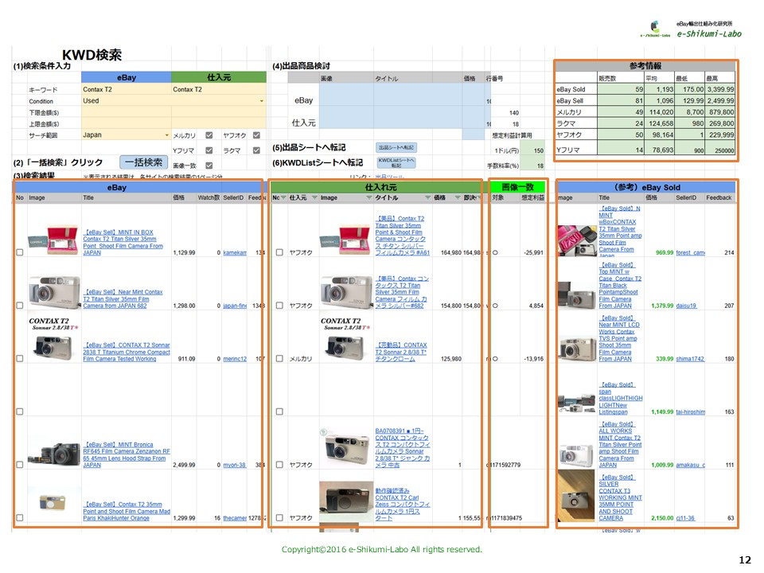The width and height of the screenshot is (764, 573).
Task: Select 仕入元 キーワード cell Contax T2
Action: [x=219, y=90]
